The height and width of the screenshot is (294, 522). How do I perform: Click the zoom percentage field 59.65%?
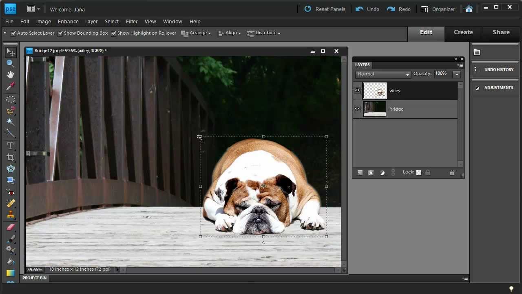[x=35, y=269]
